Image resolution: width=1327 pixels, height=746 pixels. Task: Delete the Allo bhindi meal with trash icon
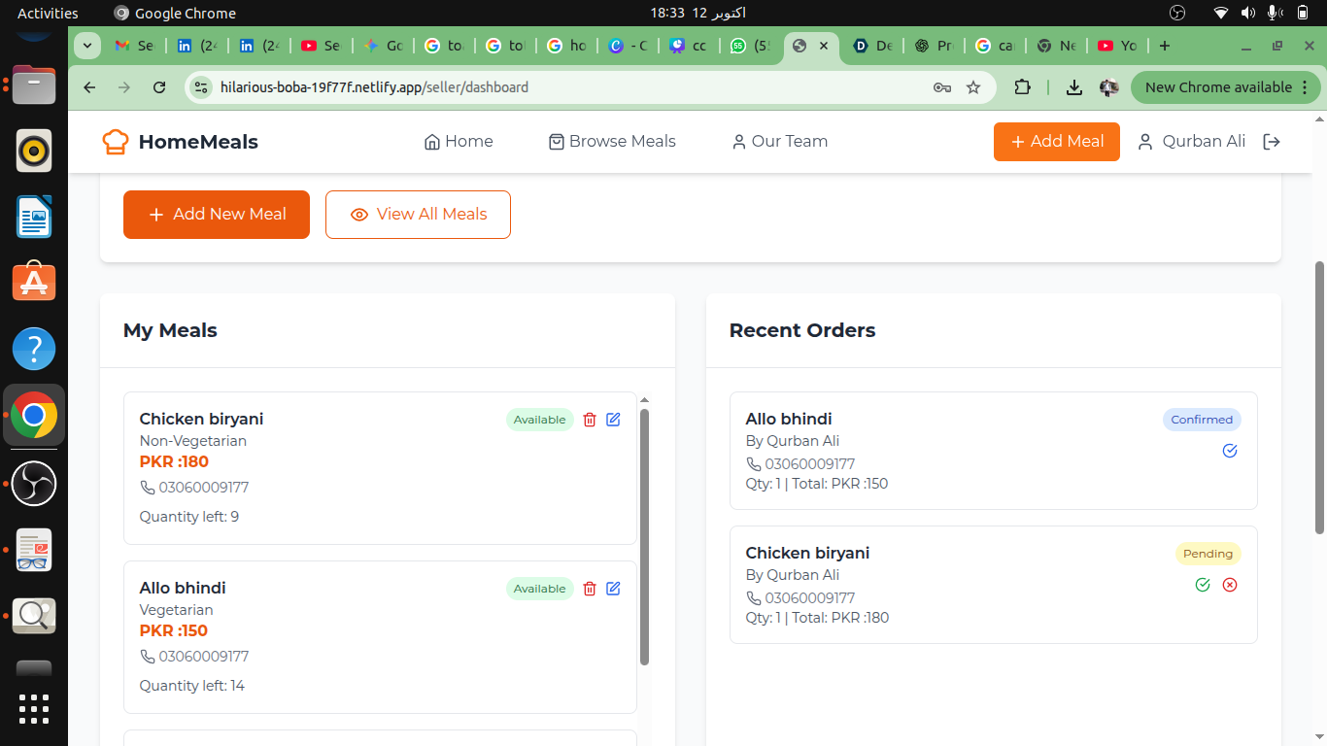[x=590, y=589]
